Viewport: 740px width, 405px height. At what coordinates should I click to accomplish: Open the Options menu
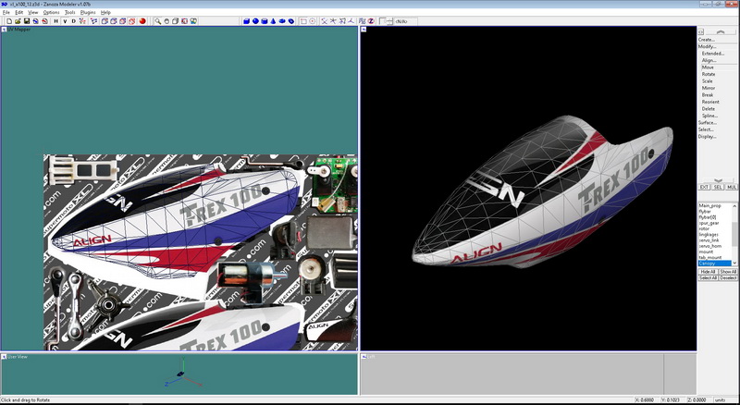coord(51,12)
